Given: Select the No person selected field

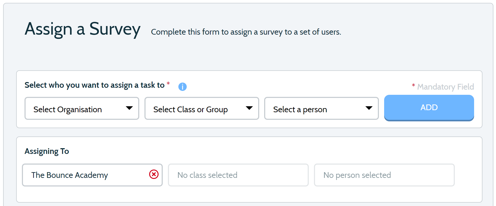Looking at the screenshot, I should [384, 175].
